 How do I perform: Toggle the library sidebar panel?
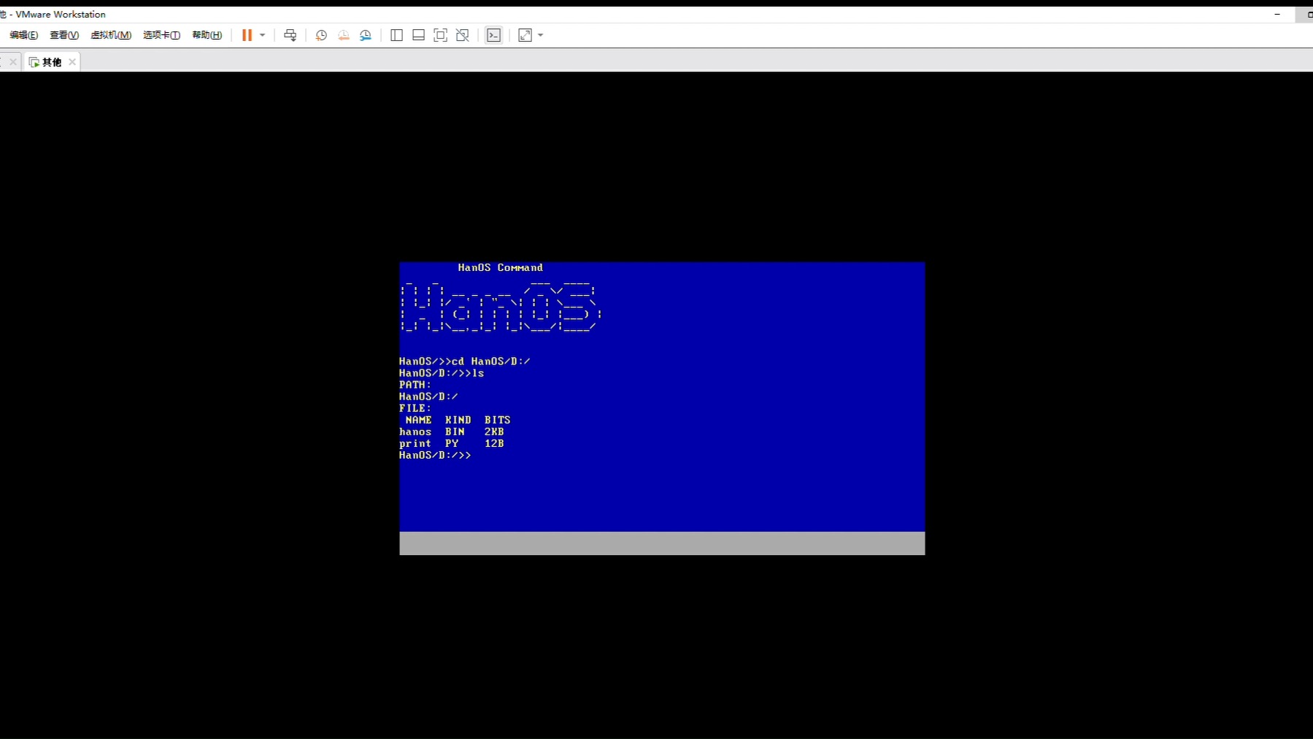pyautogui.click(x=396, y=35)
